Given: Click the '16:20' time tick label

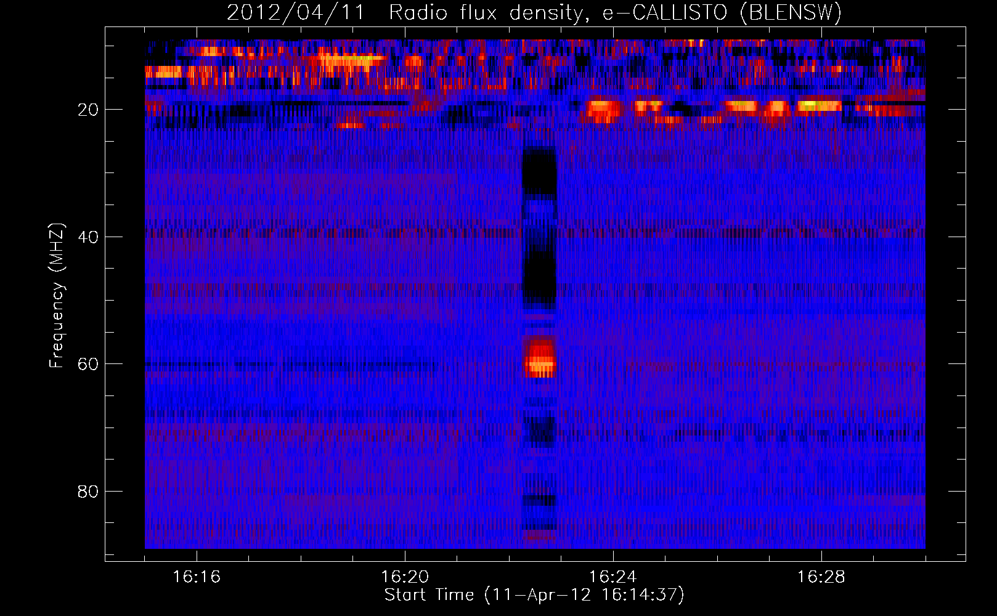Looking at the screenshot, I should tap(405, 577).
